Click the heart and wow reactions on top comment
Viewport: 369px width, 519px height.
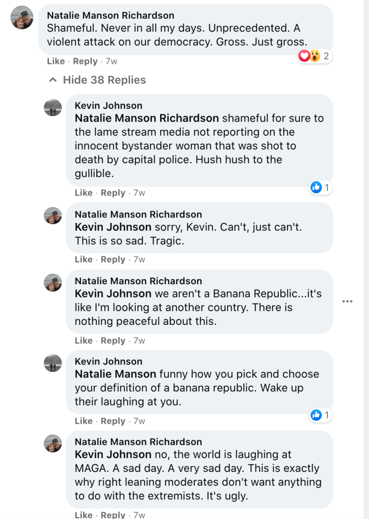[x=309, y=56]
